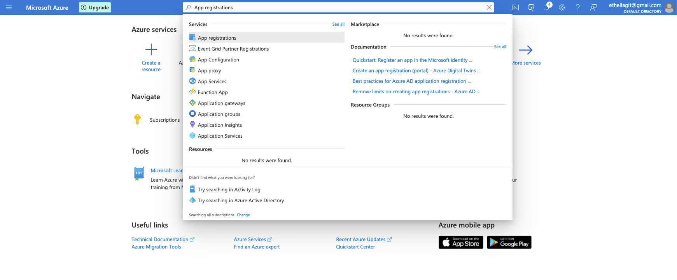Select Application groups result
Viewport: 677px width, 280px height.
(267, 114)
